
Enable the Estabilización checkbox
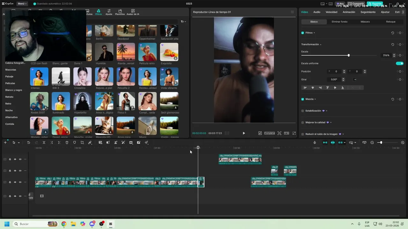[x=302, y=111]
